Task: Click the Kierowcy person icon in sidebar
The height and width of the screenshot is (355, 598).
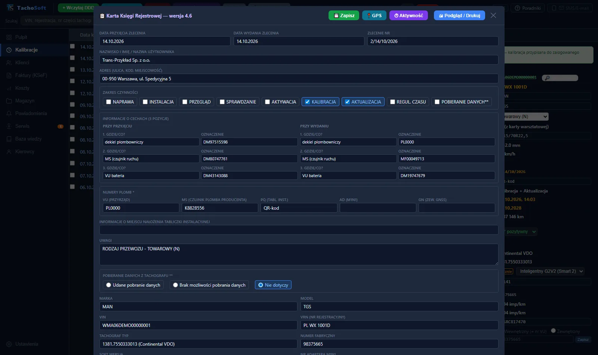Action: 9,151
